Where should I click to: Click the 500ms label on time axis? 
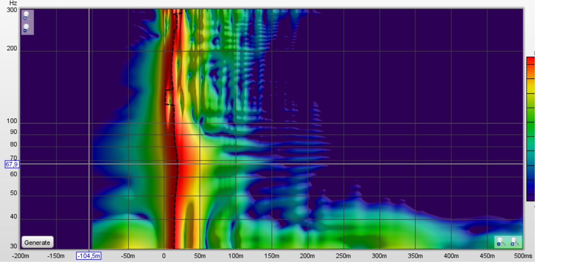click(x=523, y=256)
